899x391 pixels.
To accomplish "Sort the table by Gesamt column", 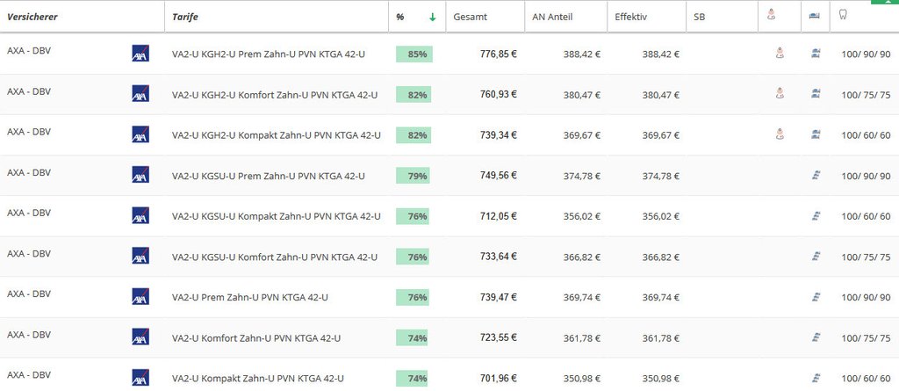I will tap(471, 17).
